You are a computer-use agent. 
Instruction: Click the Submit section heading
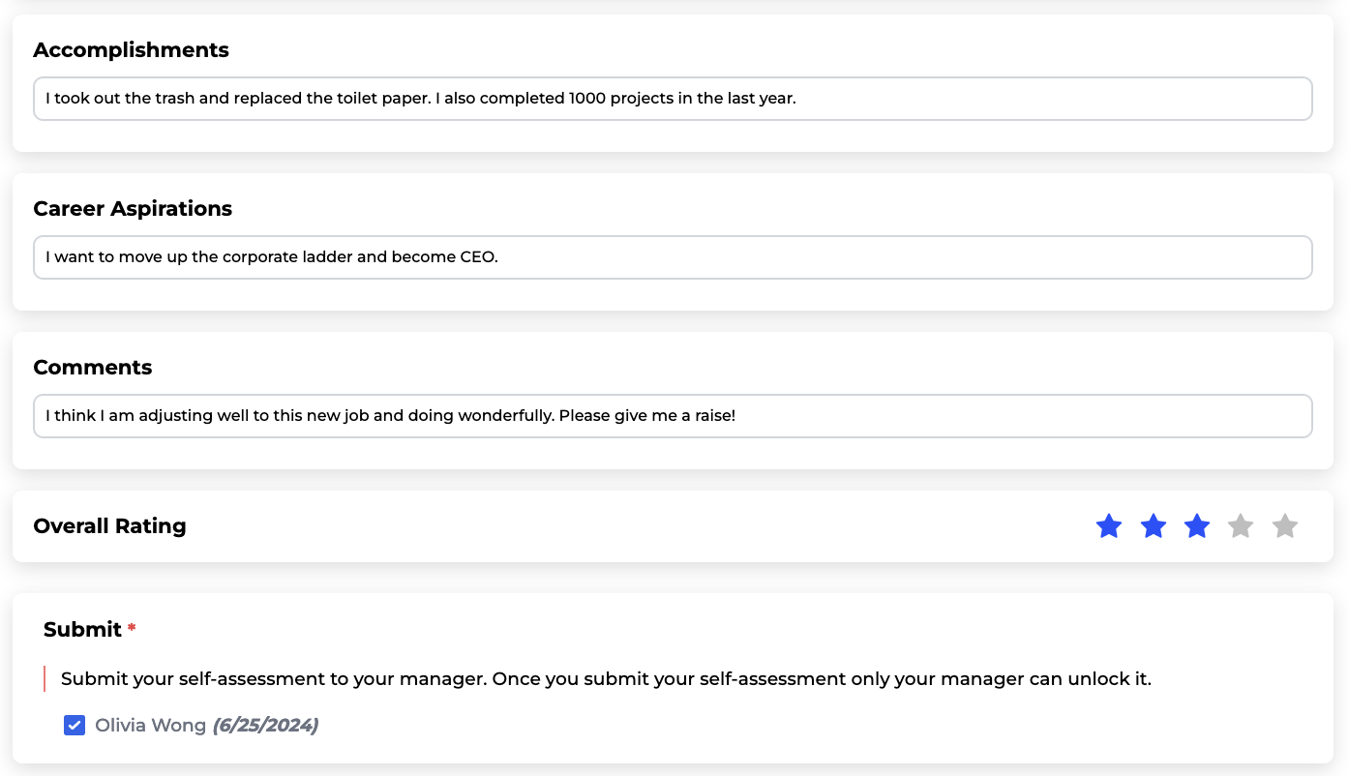tap(82, 629)
